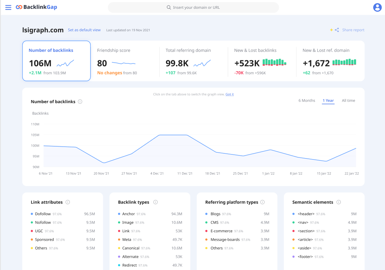Click the search magnifier icon
385x270 pixels.
coord(169,7)
